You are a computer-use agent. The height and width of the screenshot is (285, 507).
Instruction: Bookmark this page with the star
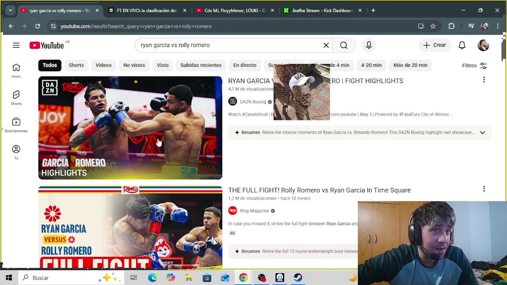pos(433,26)
